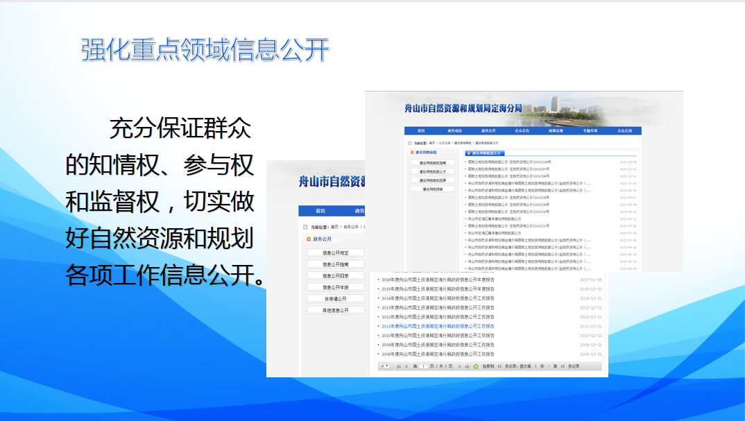The width and height of the screenshot is (745, 421).
Task: Click the breadcrumb 当前位置 icon in left screenshot
Action: [305, 227]
